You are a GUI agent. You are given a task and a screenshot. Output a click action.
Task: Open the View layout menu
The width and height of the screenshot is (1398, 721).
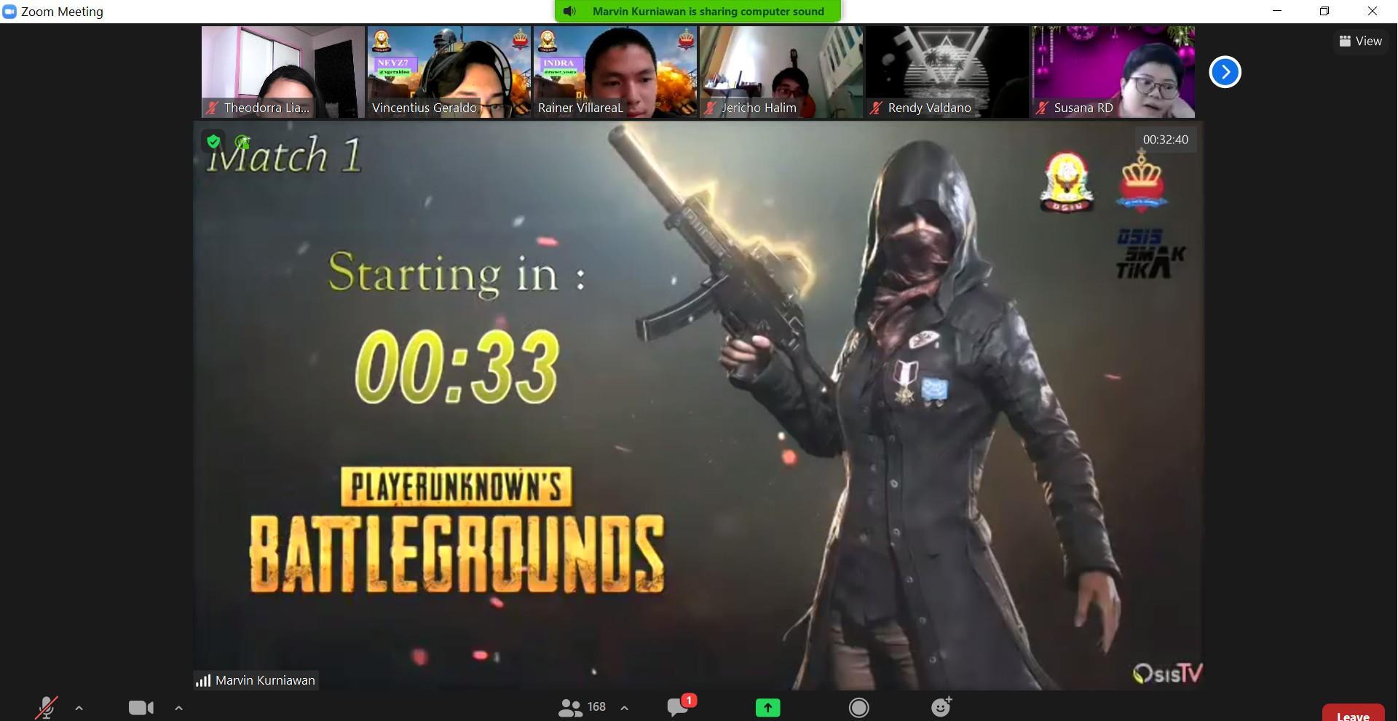1360,41
